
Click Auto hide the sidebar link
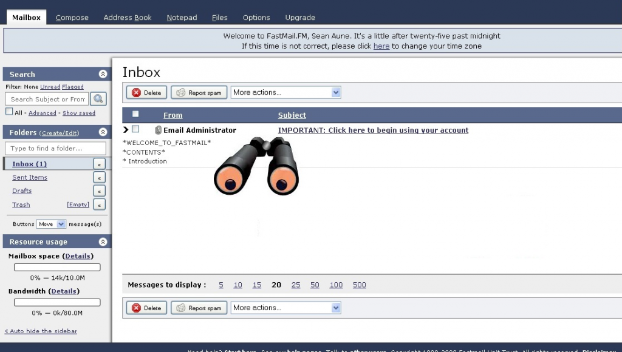(x=41, y=331)
